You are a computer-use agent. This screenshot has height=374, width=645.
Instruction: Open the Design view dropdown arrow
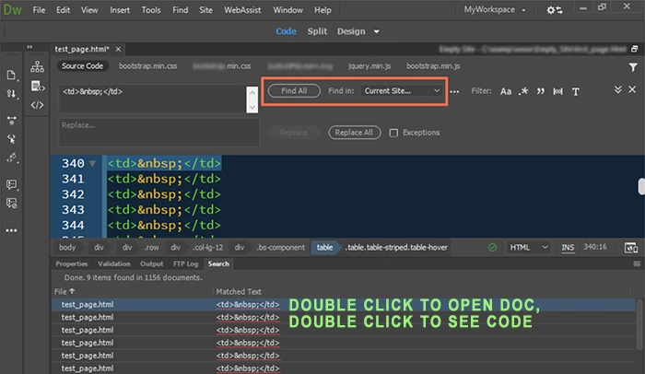pyautogui.click(x=376, y=31)
